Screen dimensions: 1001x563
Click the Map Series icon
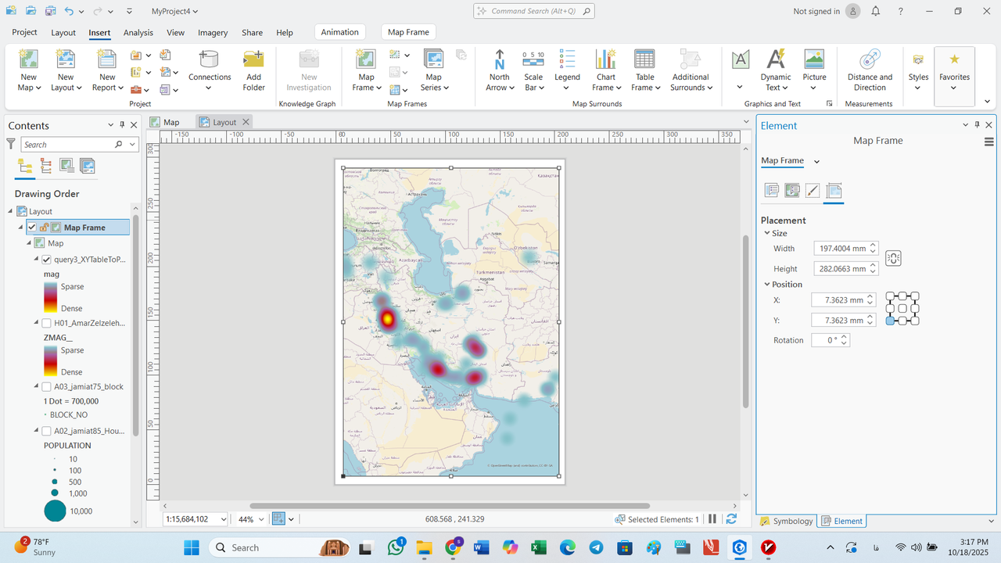[x=433, y=59]
